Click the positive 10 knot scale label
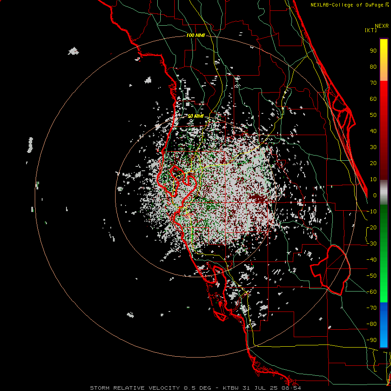391x391 pixels. pyautogui.click(x=373, y=179)
